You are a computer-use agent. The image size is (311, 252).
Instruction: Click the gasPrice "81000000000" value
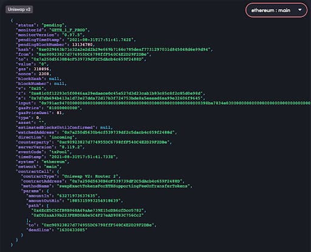coord(63,108)
